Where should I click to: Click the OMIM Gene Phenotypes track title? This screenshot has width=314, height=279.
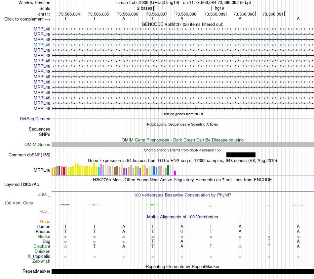[183, 140]
